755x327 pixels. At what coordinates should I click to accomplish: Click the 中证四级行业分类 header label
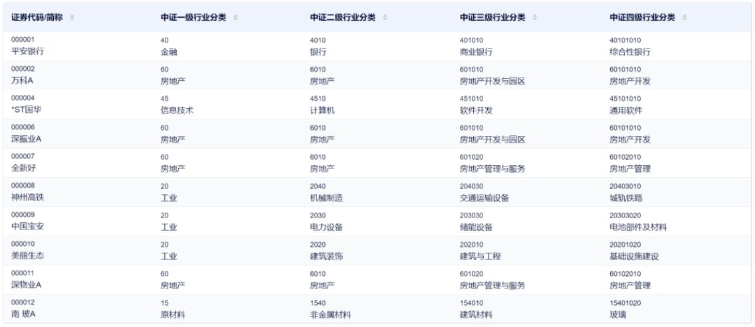coord(642,17)
